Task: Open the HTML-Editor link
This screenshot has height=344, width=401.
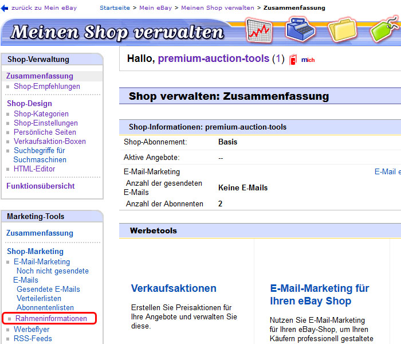Action: click(34, 169)
